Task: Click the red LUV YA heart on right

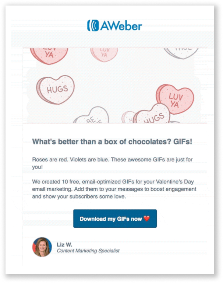Action: (175, 99)
